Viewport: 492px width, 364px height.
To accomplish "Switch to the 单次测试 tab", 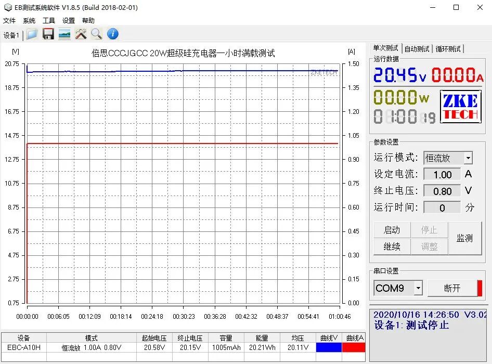I will point(385,48).
